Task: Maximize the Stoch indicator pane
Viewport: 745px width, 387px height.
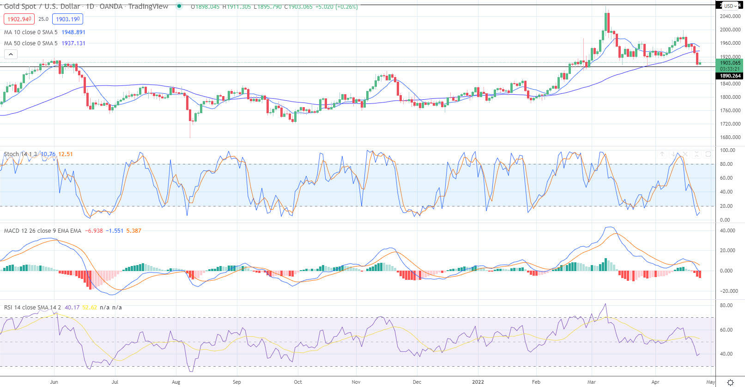Action: coord(708,154)
